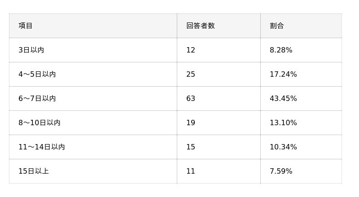Click the 割合 column header

pyautogui.click(x=277, y=26)
